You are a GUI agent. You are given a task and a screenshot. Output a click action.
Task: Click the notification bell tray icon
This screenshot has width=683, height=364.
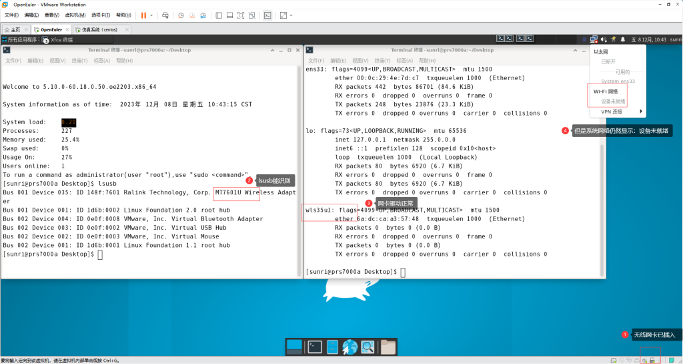click(622, 40)
